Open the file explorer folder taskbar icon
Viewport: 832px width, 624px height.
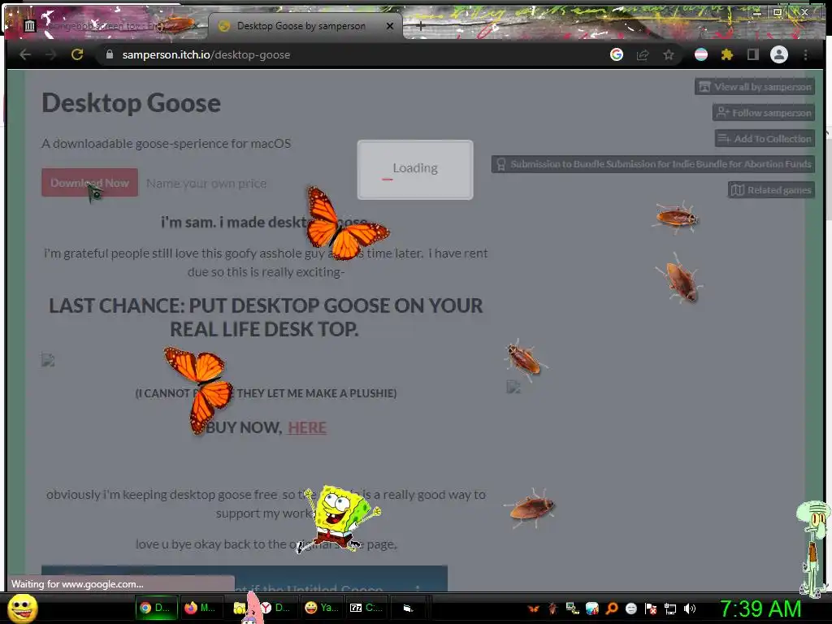click(x=240, y=608)
